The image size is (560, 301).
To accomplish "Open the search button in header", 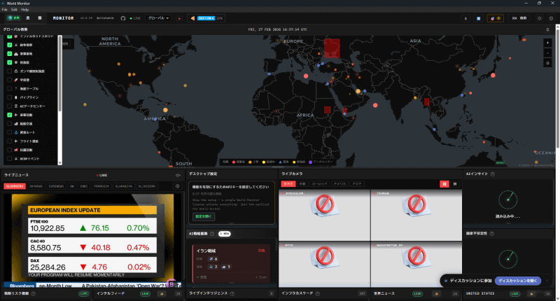I will (519, 18).
